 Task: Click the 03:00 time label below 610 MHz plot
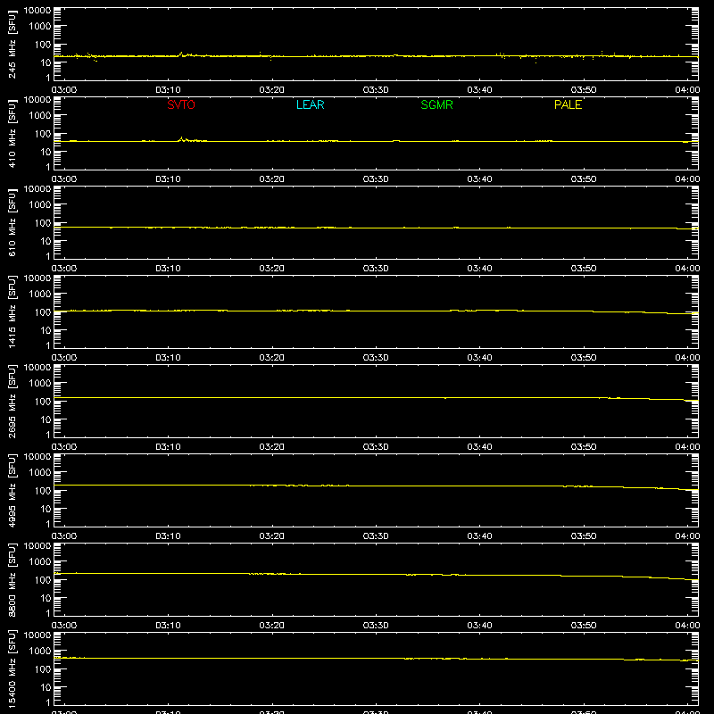click(x=64, y=269)
